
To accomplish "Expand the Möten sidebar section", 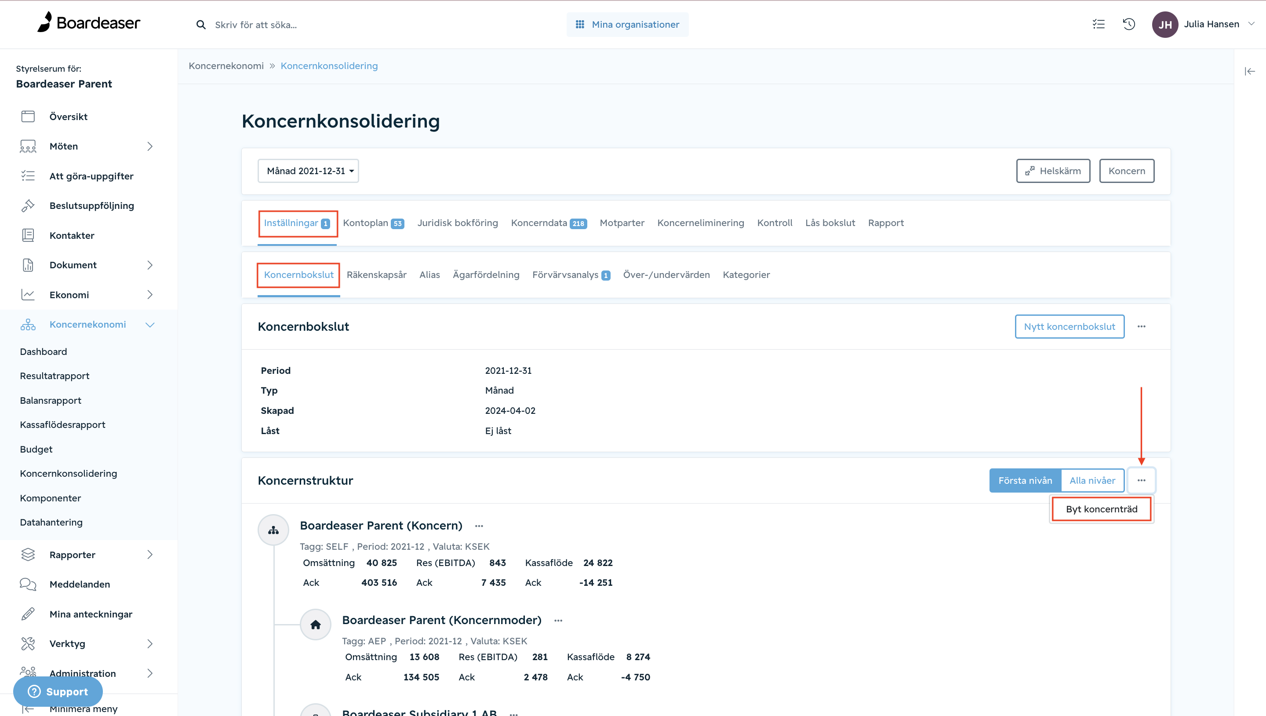I will pyautogui.click(x=150, y=146).
